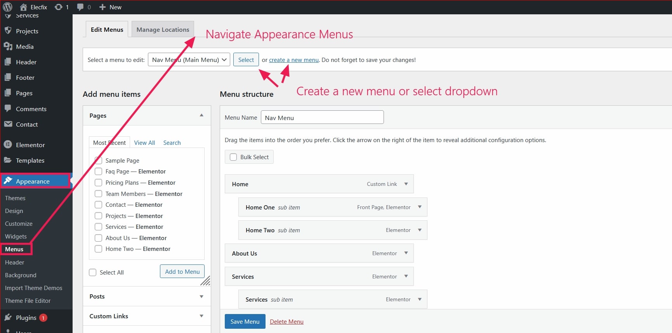672x333 pixels.
Task: Click the Media icon in the sidebar
Action: point(8,46)
